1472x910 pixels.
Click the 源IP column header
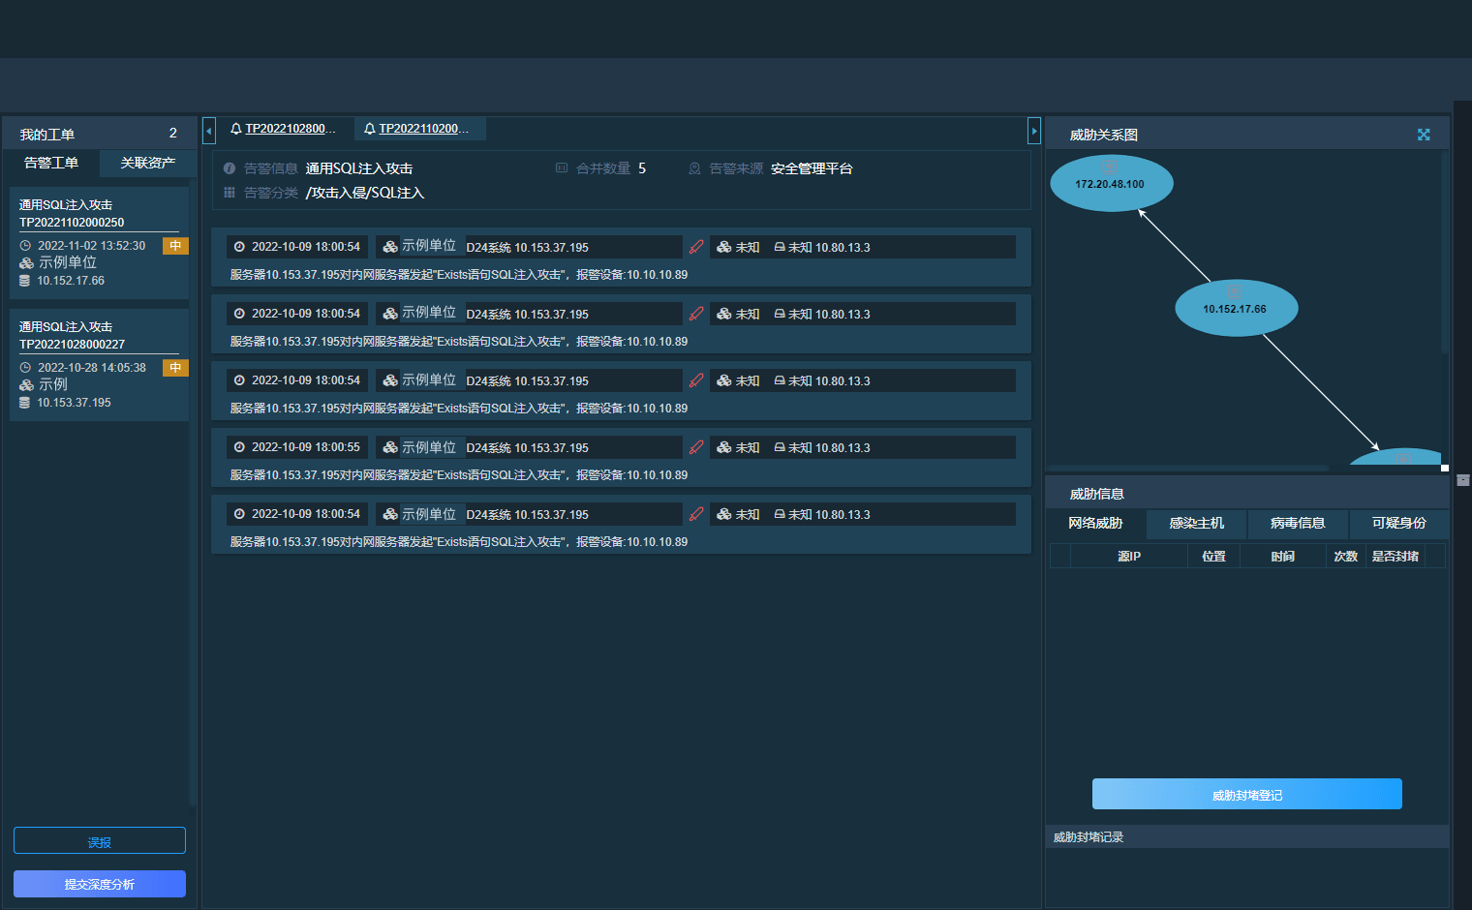click(x=1129, y=557)
